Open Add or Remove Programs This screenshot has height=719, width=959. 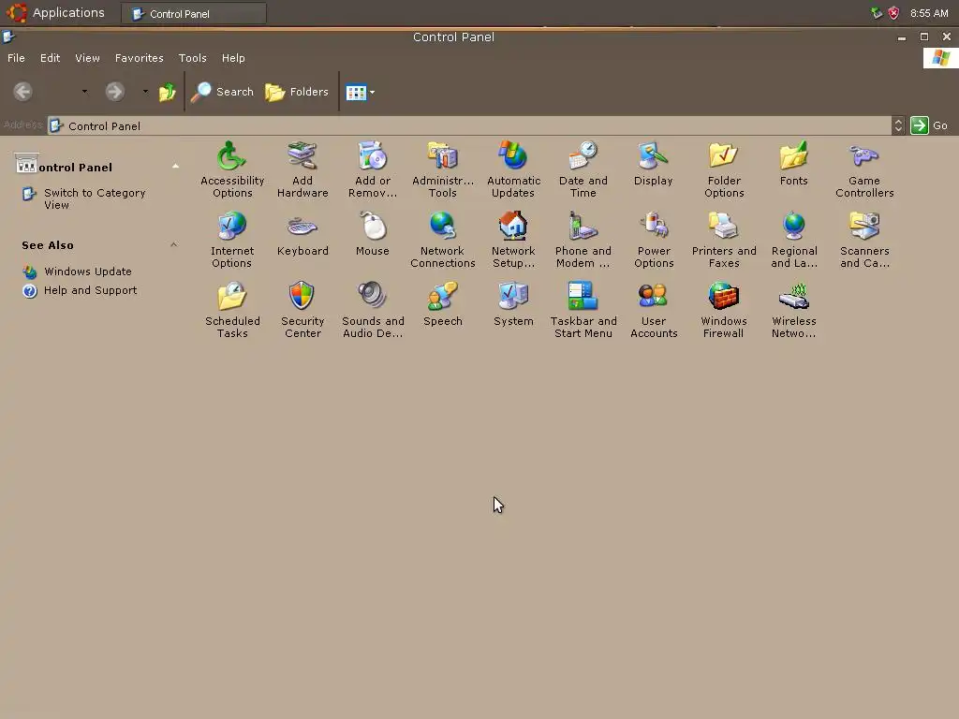pyautogui.click(x=373, y=169)
